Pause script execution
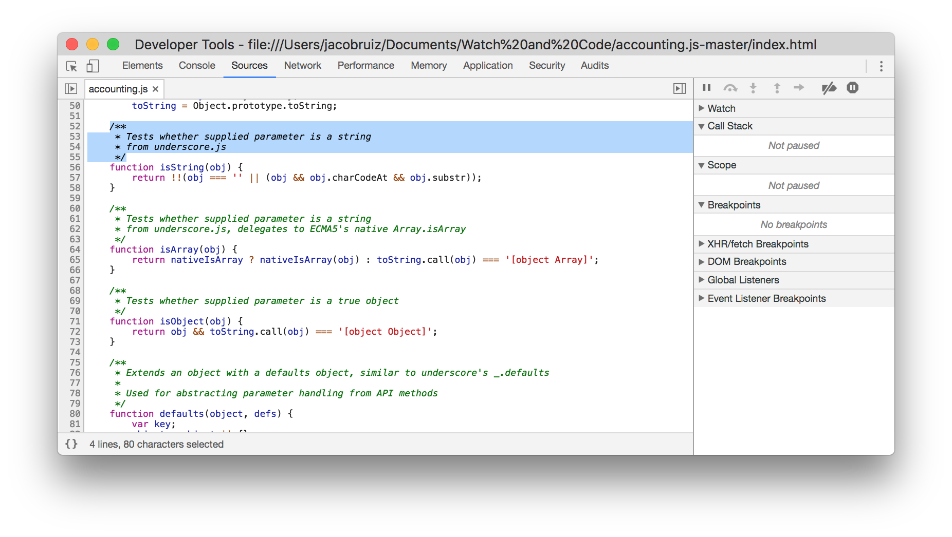The image size is (952, 537). [x=707, y=88]
